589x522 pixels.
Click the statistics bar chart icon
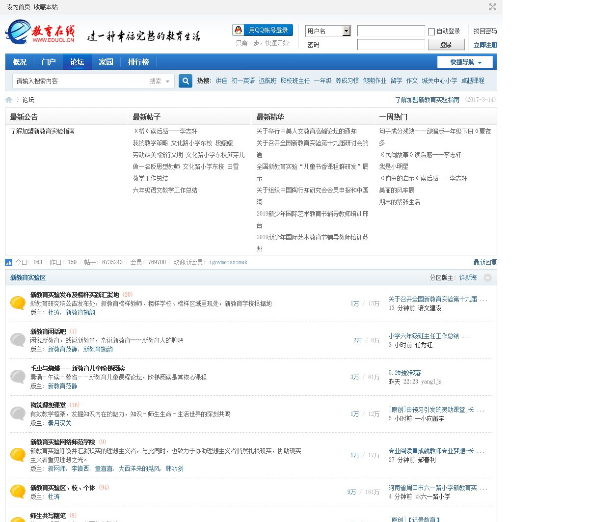[x=9, y=263]
